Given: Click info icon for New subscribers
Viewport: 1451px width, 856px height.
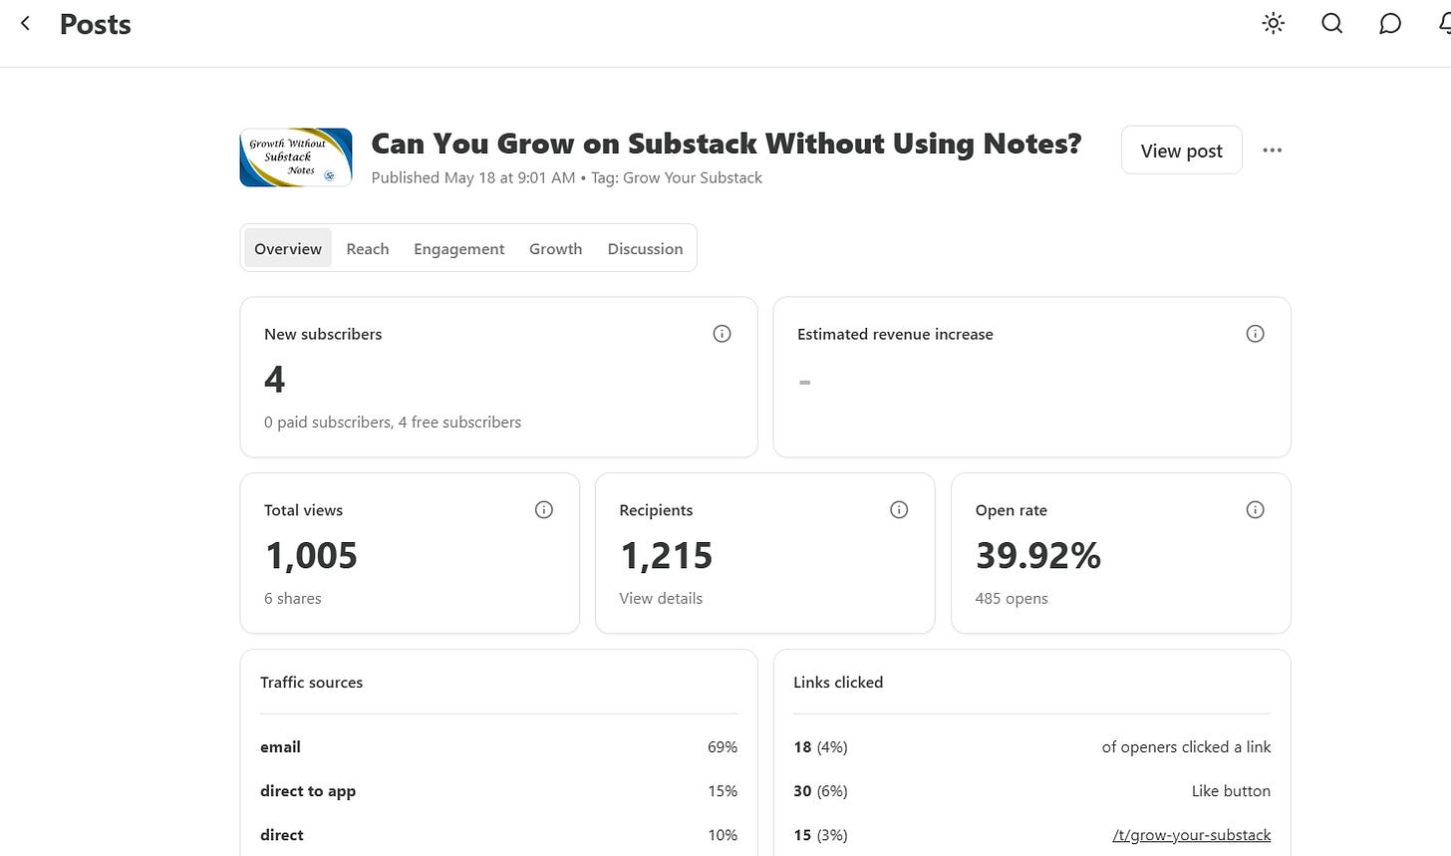Looking at the screenshot, I should pyautogui.click(x=722, y=334).
